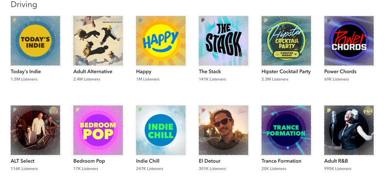Screen dimensions: 385x177
Task: Select the Indie Chill station artwork
Action: tap(161, 130)
